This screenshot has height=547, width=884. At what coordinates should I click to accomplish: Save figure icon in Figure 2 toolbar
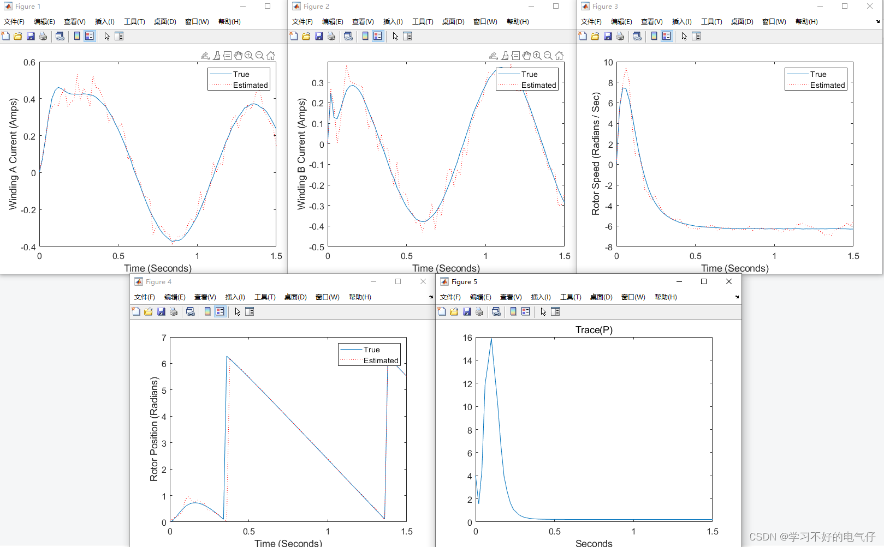click(x=319, y=36)
